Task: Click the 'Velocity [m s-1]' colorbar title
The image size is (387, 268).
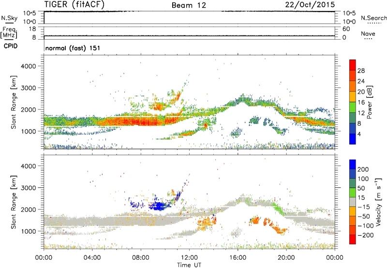Action: coord(378,202)
